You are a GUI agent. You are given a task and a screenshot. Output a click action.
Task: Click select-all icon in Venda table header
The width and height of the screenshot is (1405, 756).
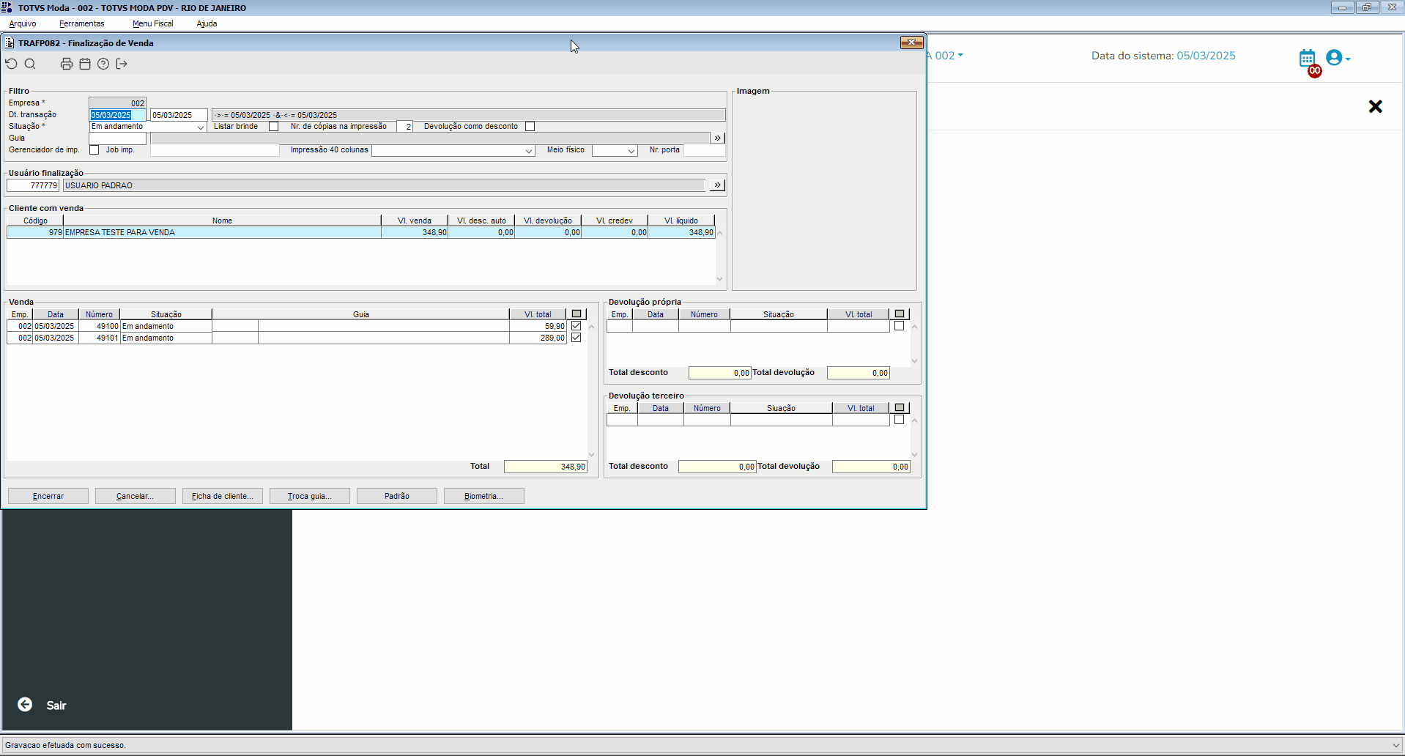point(577,314)
